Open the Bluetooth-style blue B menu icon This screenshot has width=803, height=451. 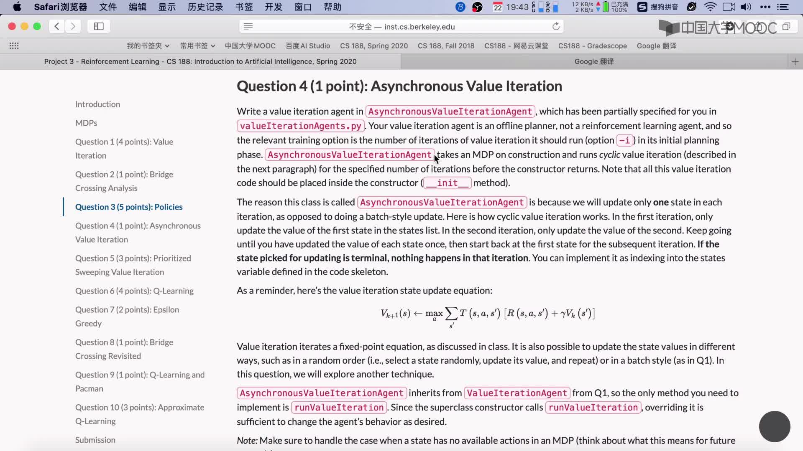tap(460, 7)
